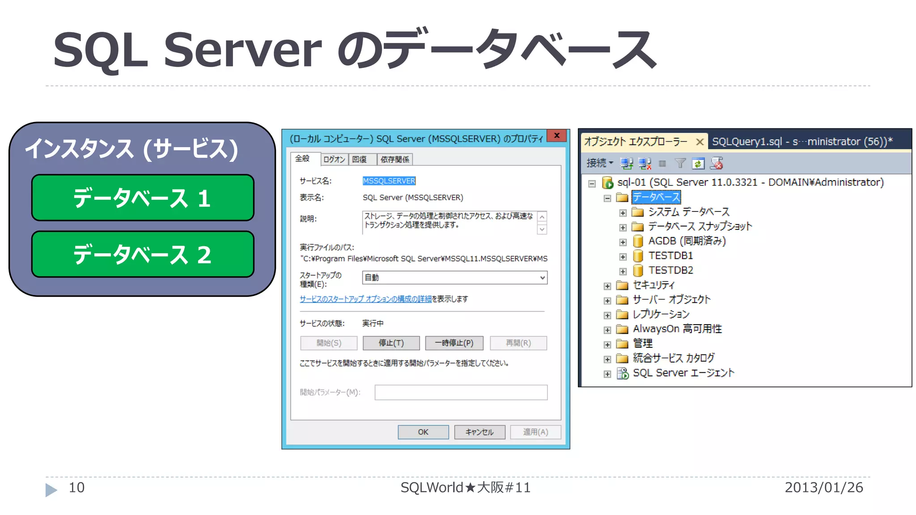Click the 開始(S) button
This screenshot has height=515, width=916.
coord(329,343)
